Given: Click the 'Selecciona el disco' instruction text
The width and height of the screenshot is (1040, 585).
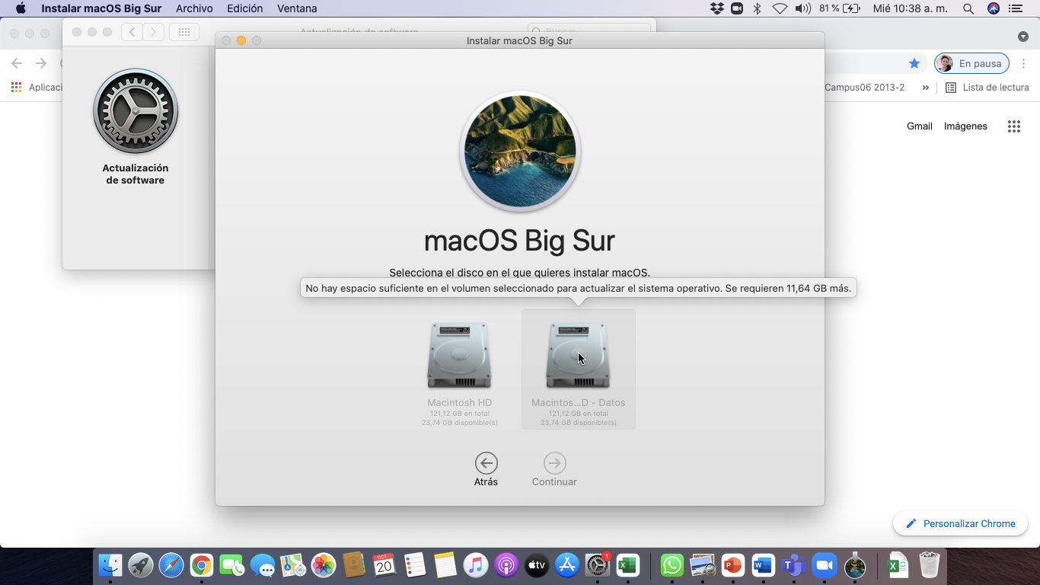Looking at the screenshot, I should [x=520, y=273].
